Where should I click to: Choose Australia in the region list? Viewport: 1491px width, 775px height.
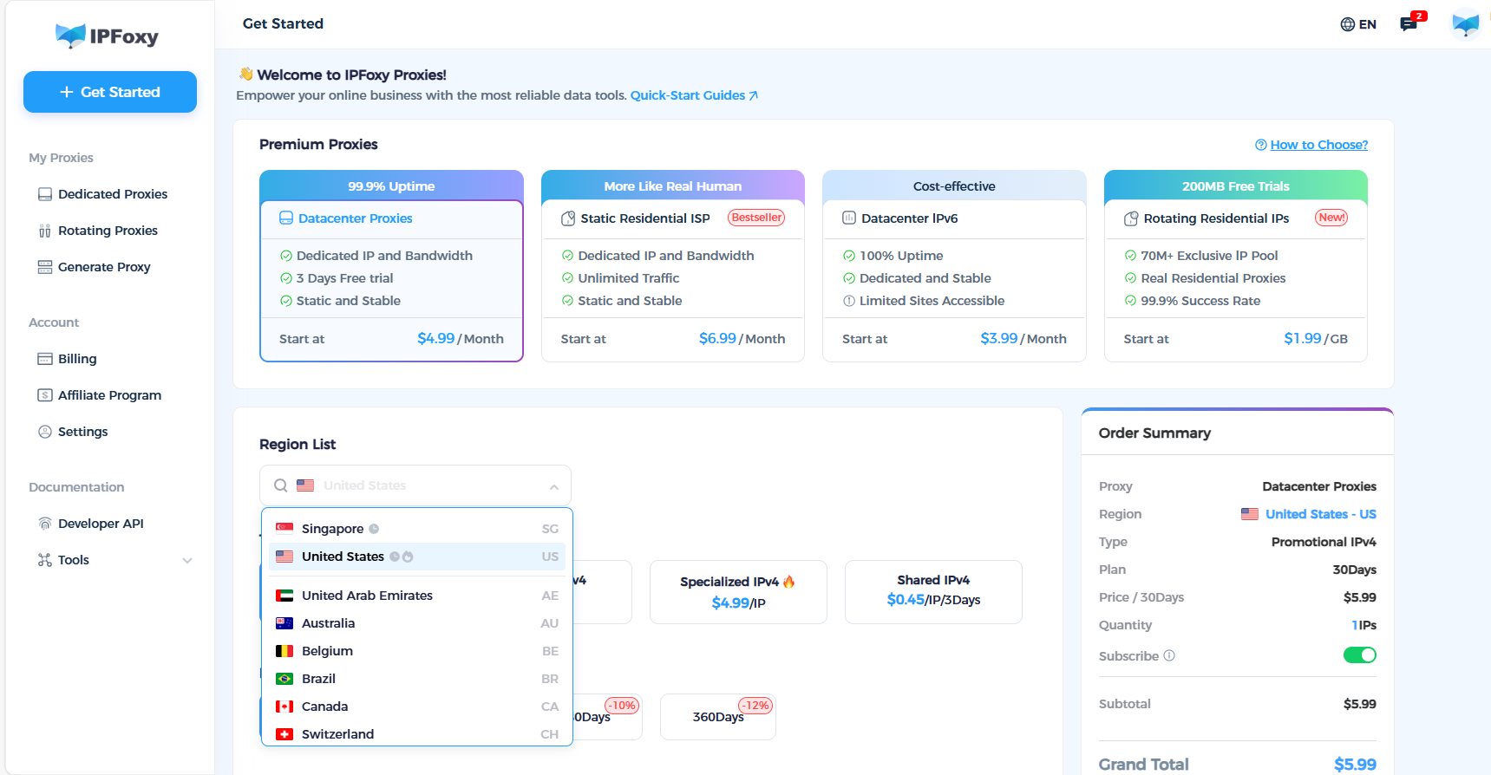tap(417, 623)
